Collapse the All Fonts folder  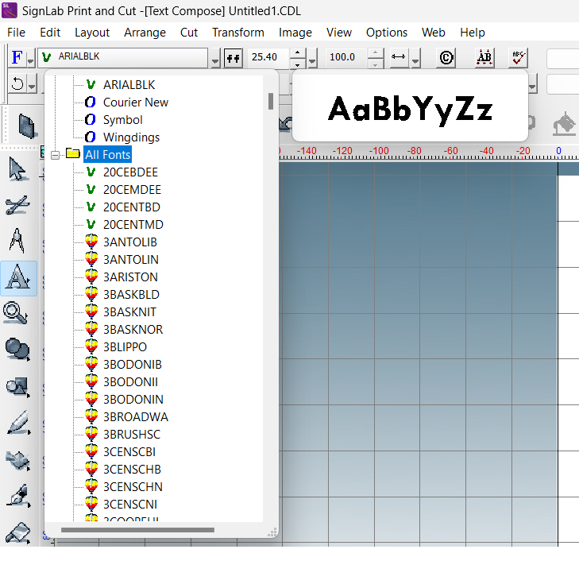coord(55,155)
